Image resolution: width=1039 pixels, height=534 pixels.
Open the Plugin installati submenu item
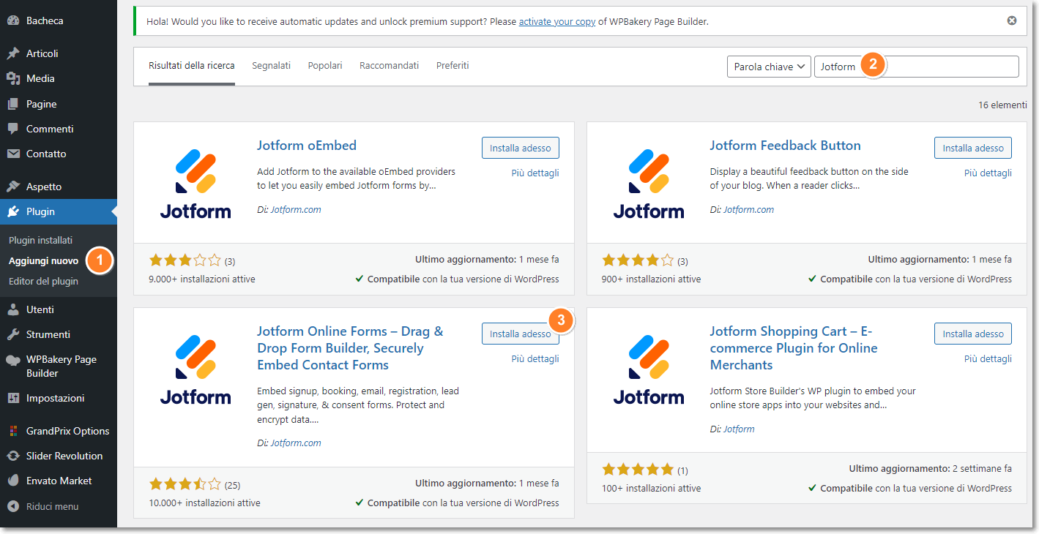(x=41, y=241)
